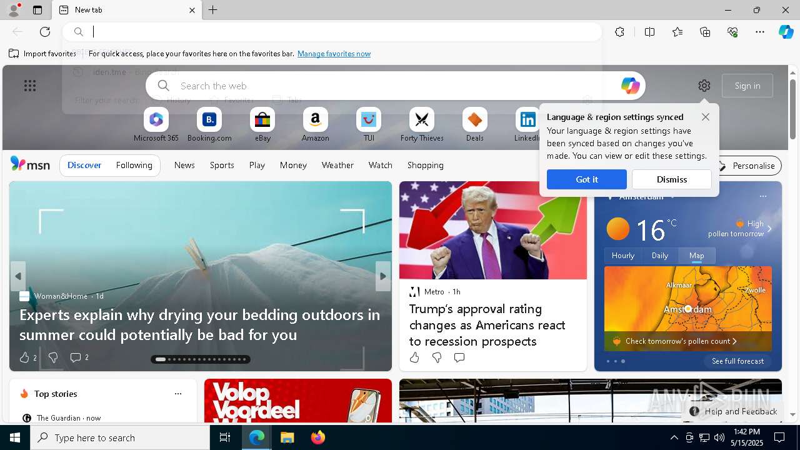Switch weather card to Map tab
Image resolution: width=800 pixels, height=450 pixels.
(x=697, y=256)
